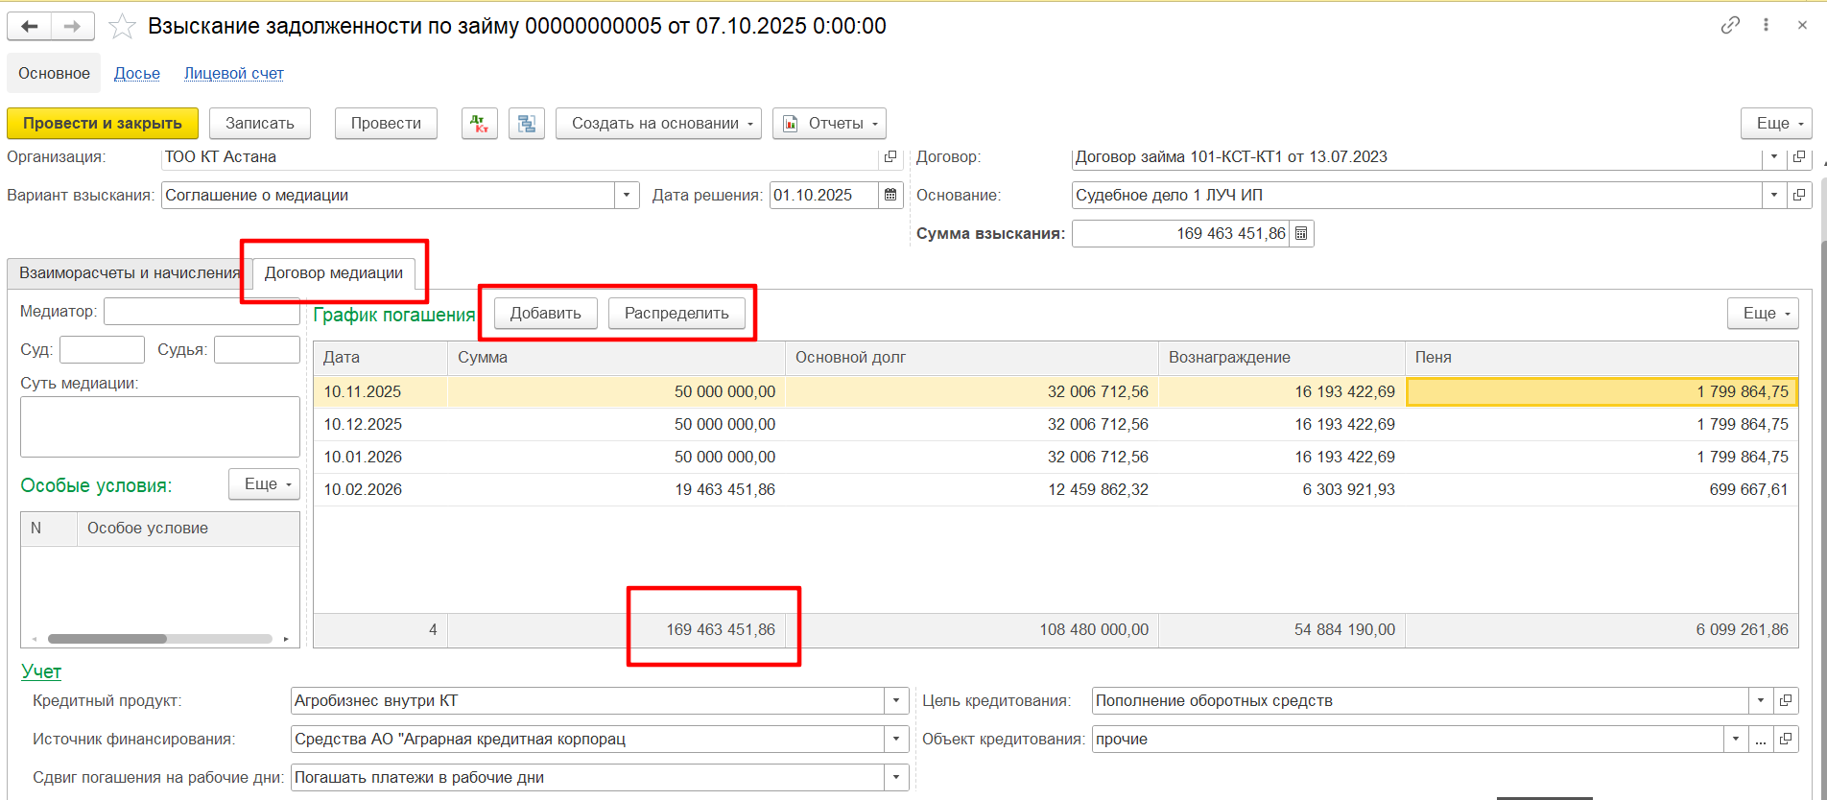Image resolution: width=1827 pixels, height=800 pixels.
Task: Sort schedule by the Вознаграждение column header
Action: (1281, 357)
